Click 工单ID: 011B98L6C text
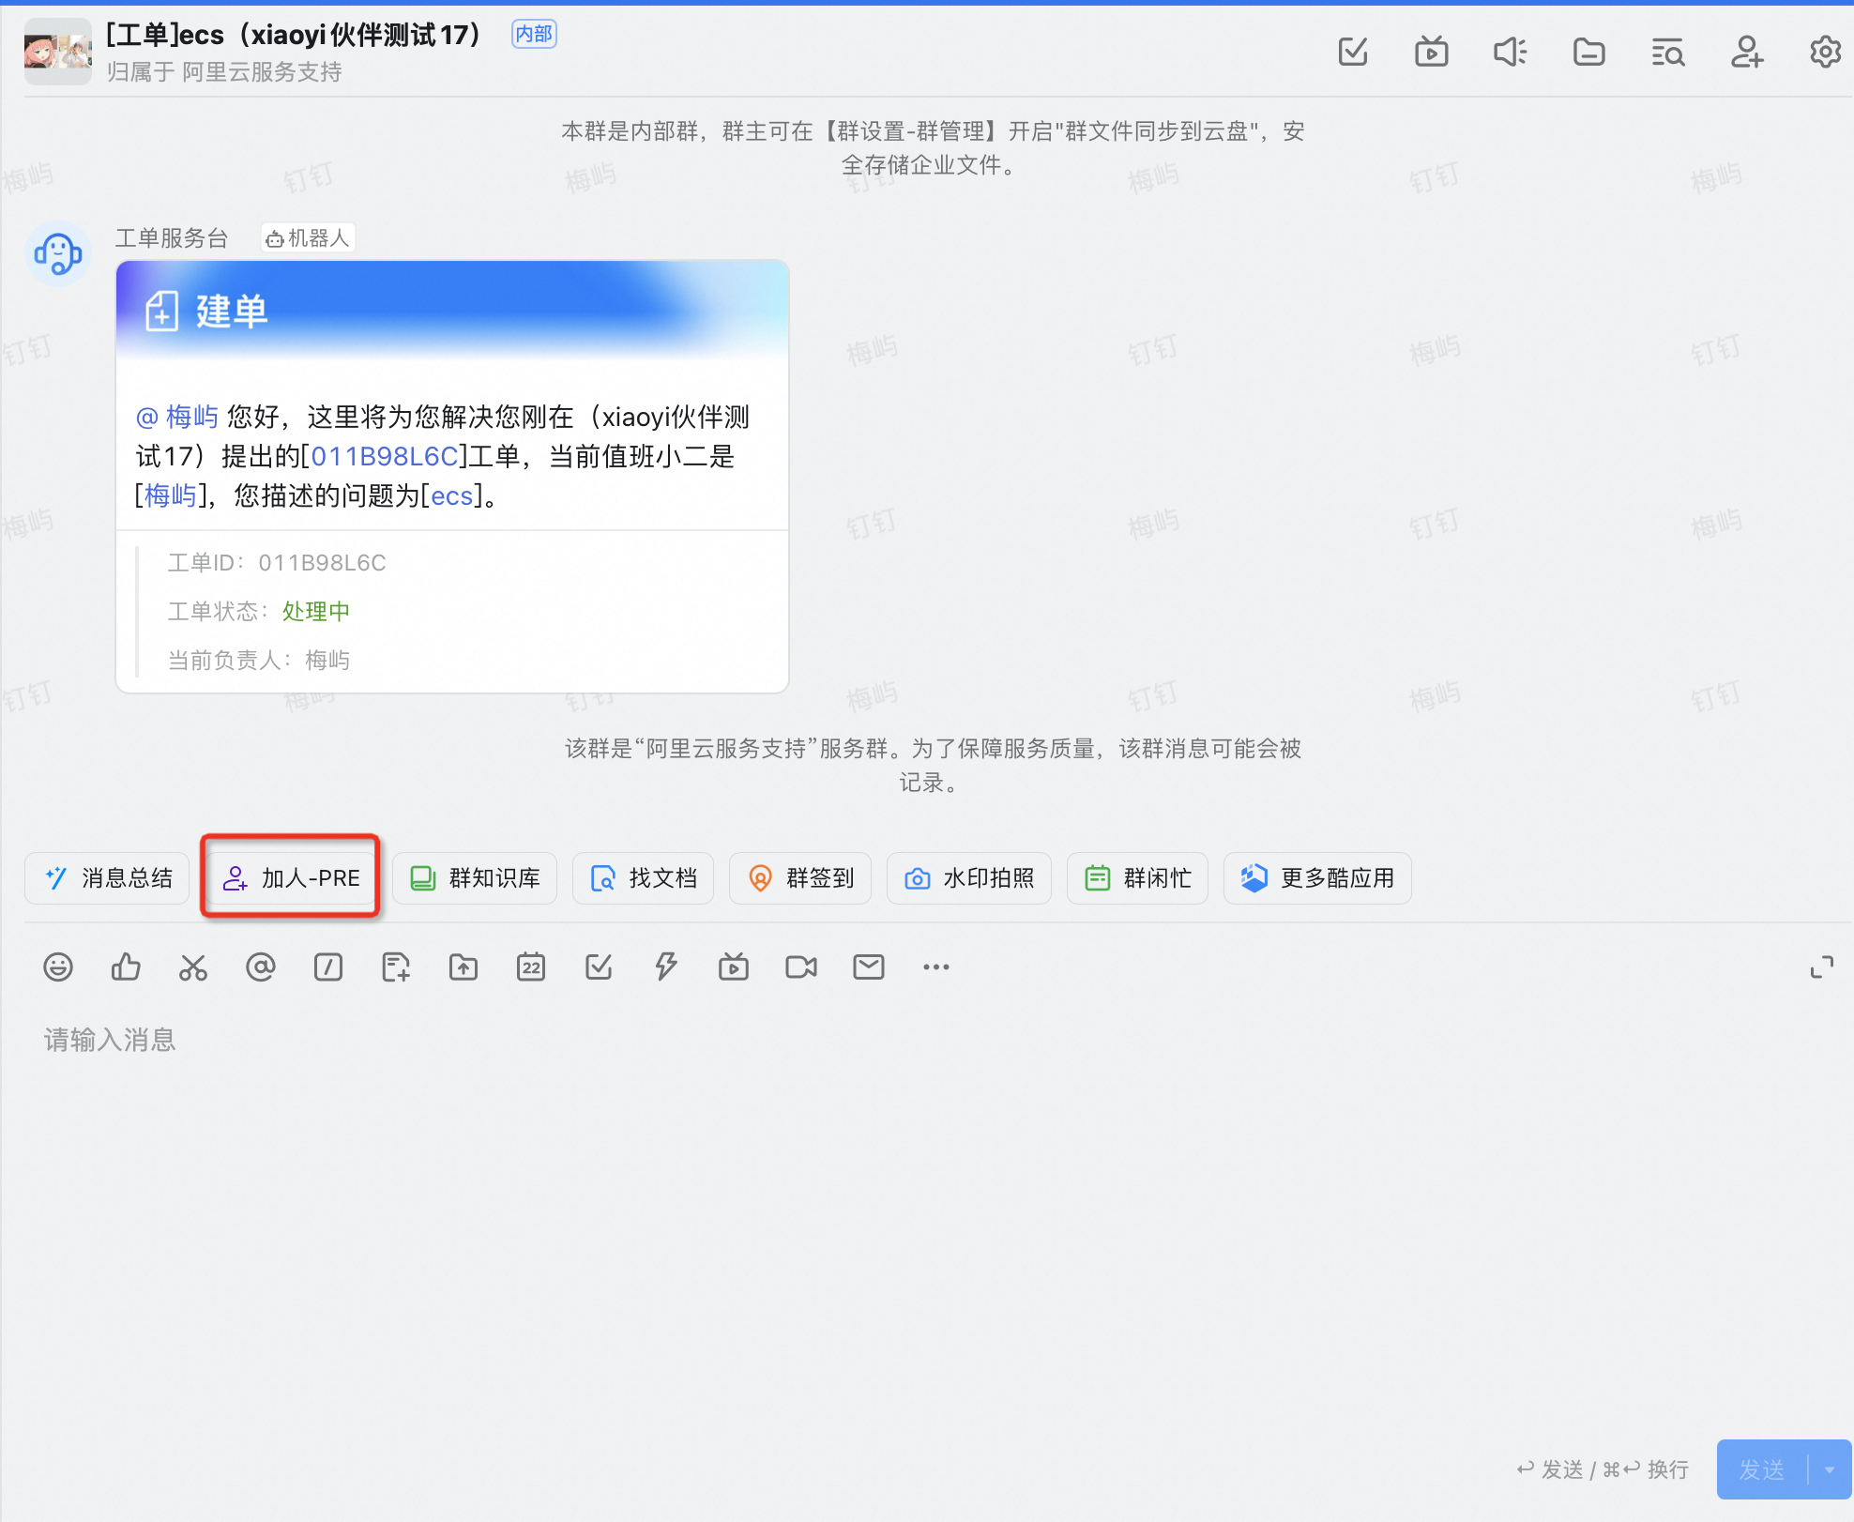 point(277,563)
